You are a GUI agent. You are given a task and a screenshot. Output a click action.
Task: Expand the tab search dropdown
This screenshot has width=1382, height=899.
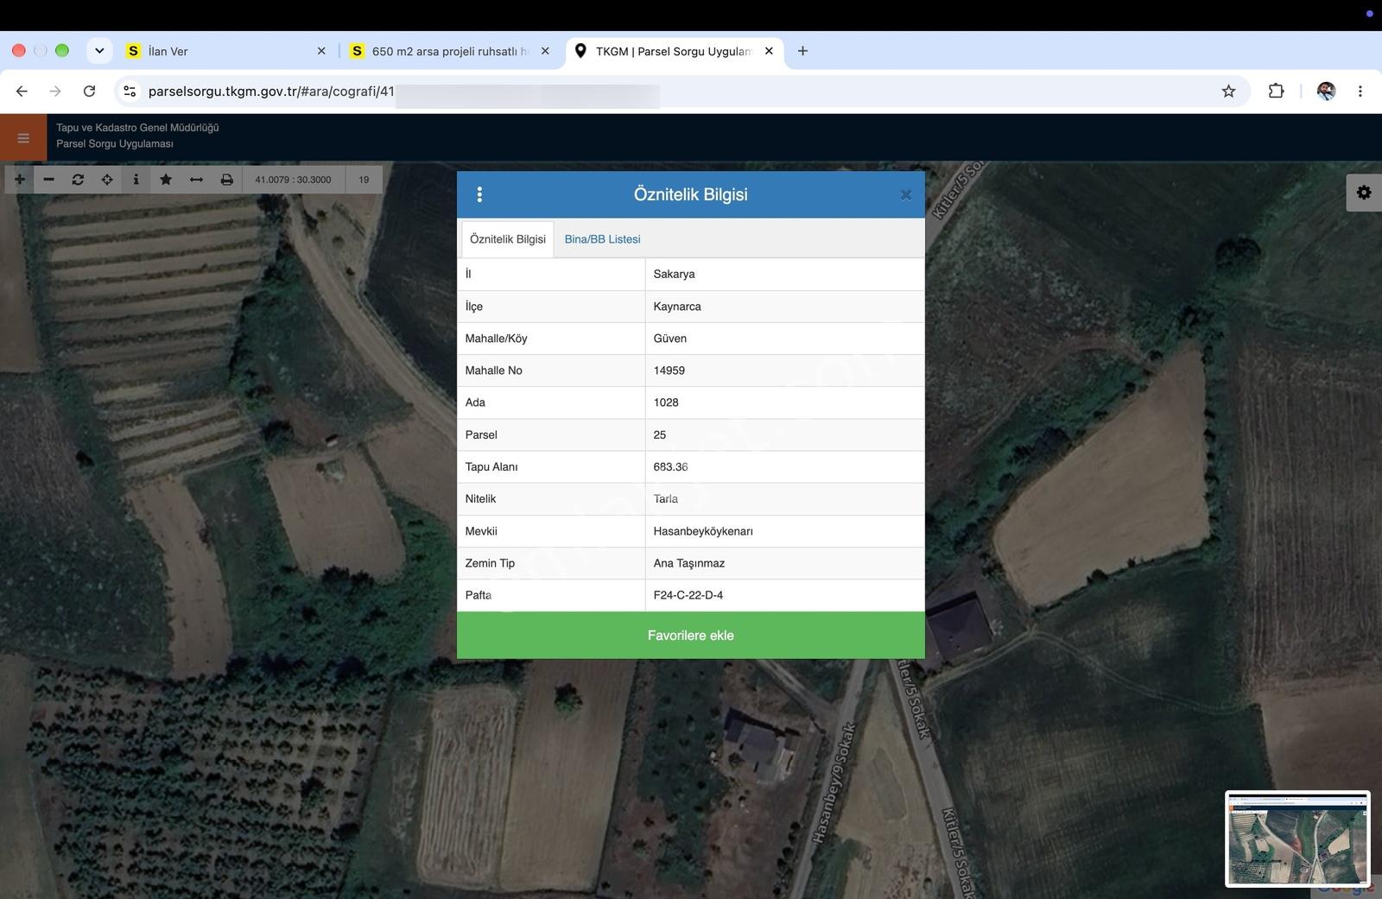(x=99, y=51)
